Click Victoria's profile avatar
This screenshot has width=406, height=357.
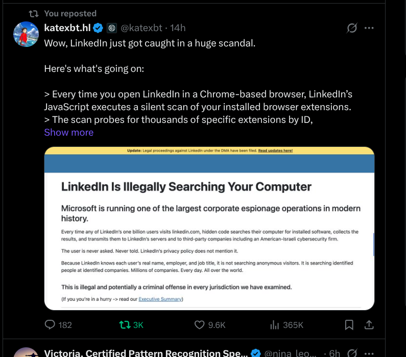tap(26, 353)
